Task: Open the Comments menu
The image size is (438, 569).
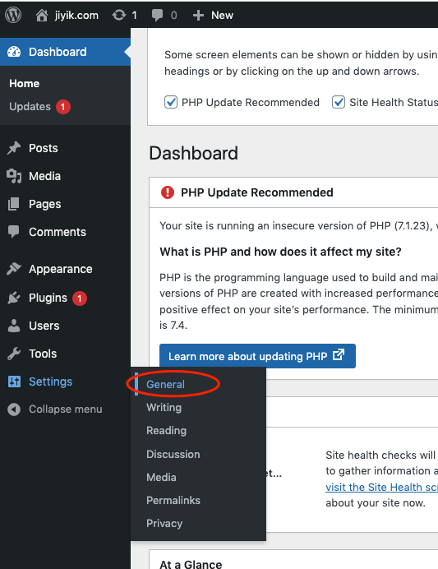Action: [58, 232]
